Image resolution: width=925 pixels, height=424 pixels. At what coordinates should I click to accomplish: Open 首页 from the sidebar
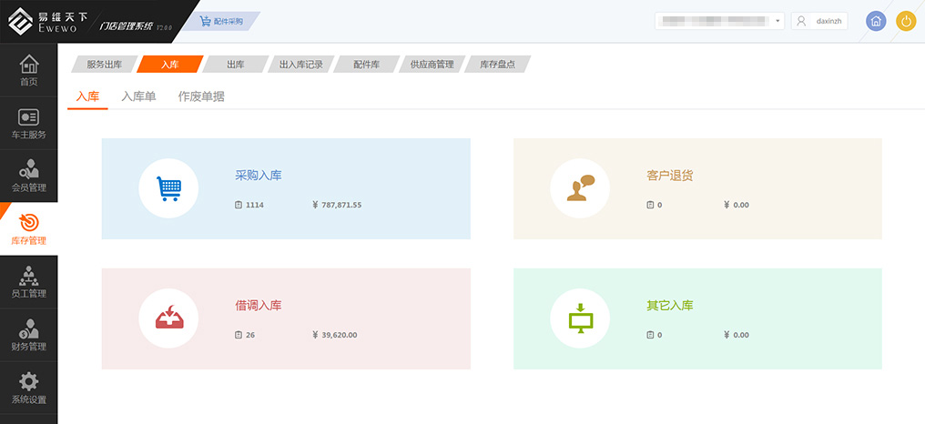pyautogui.click(x=29, y=71)
